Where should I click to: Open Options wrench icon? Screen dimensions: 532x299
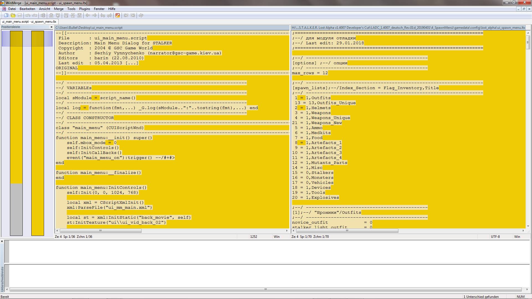tap(117, 16)
